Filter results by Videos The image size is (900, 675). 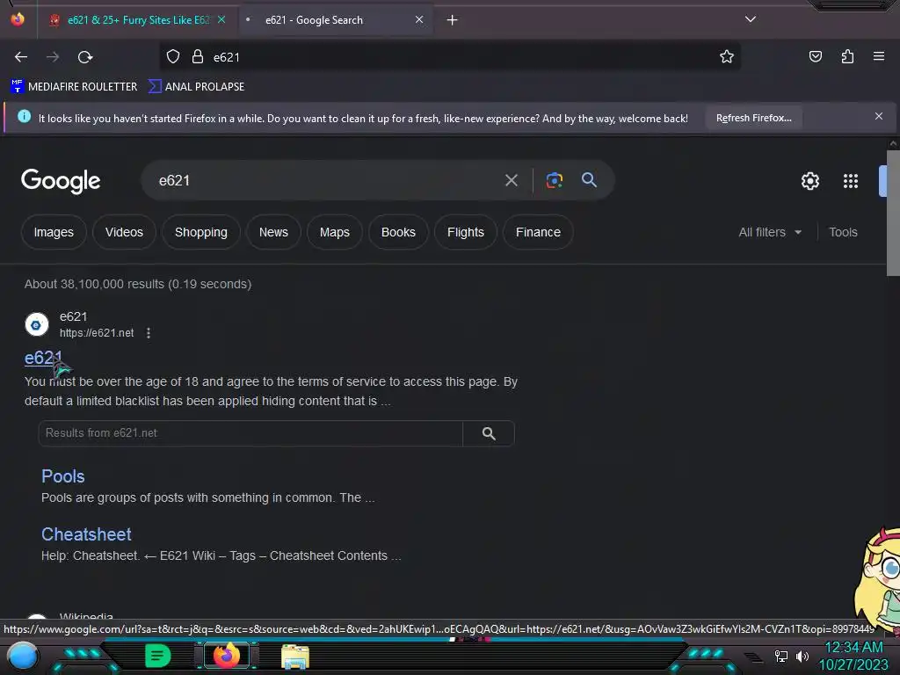(x=124, y=232)
